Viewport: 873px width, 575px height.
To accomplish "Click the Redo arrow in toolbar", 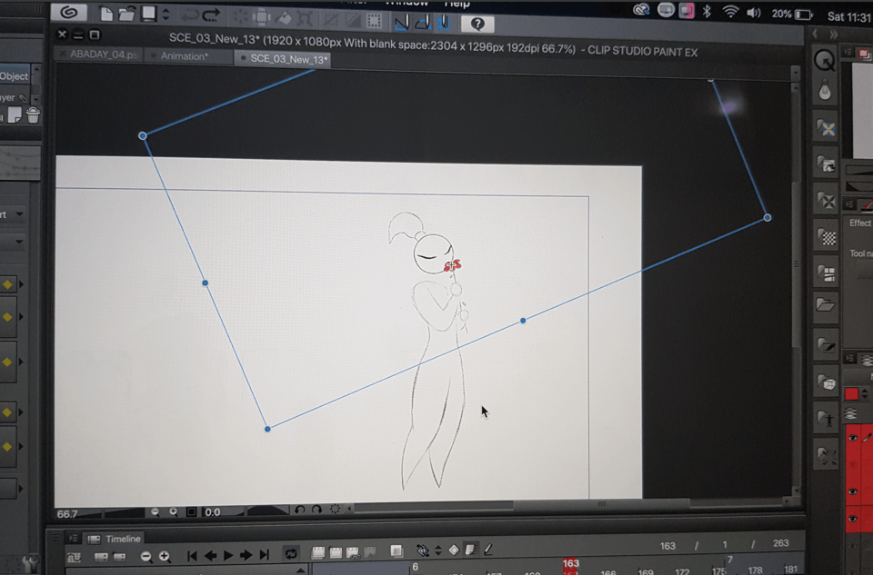I will point(211,15).
